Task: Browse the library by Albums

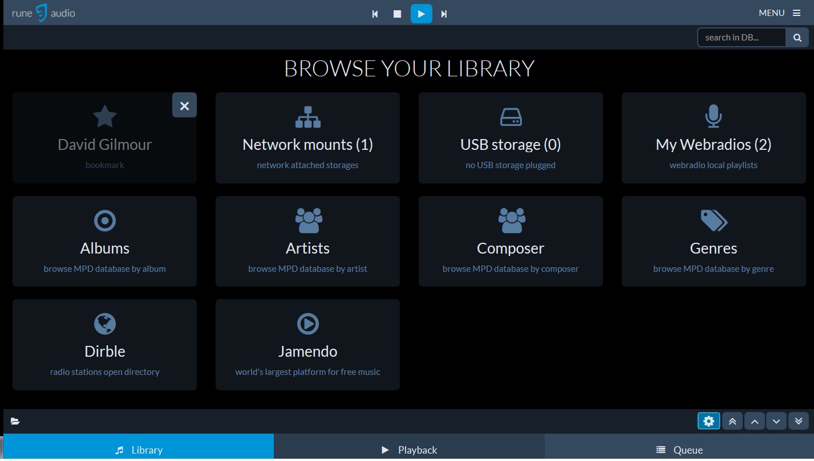Action: tap(104, 241)
